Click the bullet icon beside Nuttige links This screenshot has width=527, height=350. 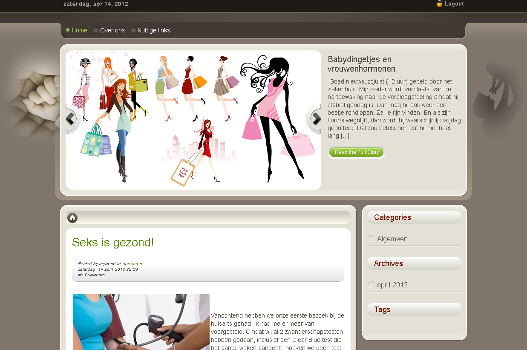click(x=132, y=30)
